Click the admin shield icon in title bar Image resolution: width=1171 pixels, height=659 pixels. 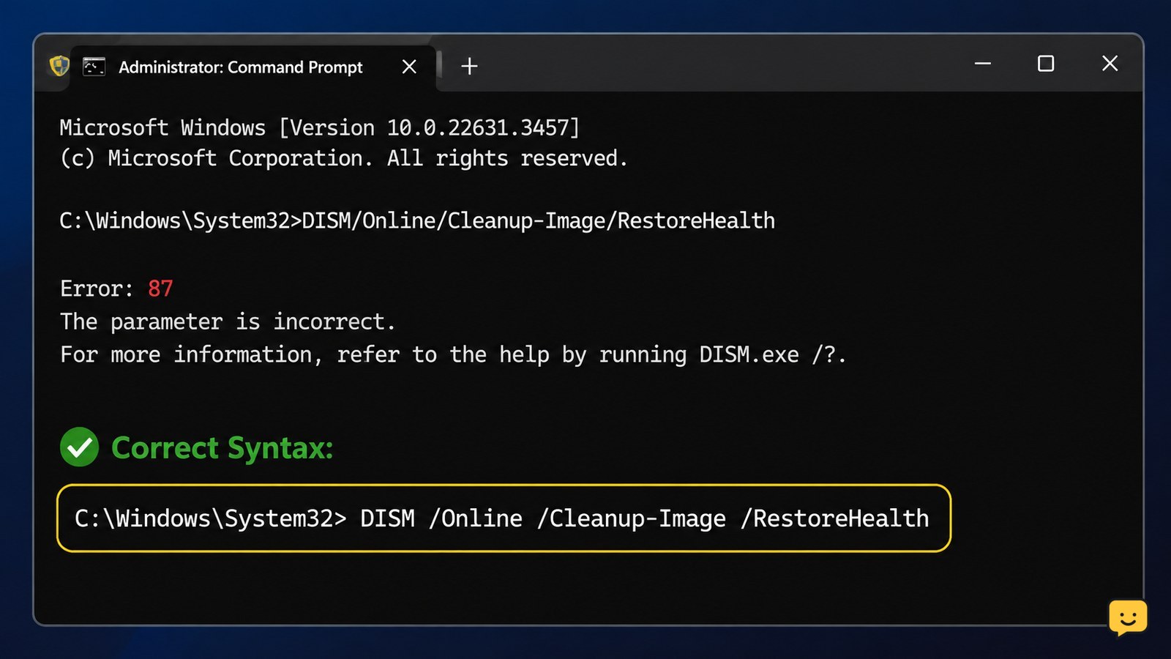point(59,67)
